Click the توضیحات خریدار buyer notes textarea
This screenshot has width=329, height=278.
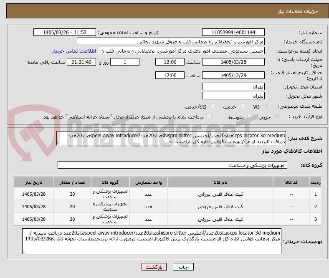click(x=152, y=241)
